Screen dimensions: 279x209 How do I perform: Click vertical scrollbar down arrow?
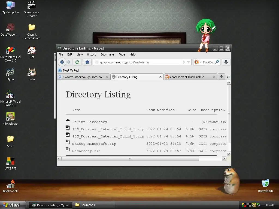229,154
